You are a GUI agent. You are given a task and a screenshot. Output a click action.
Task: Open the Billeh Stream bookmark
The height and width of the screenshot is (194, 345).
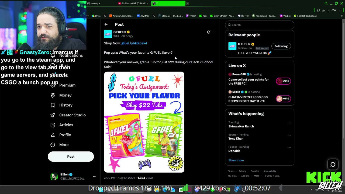point(222,16)
